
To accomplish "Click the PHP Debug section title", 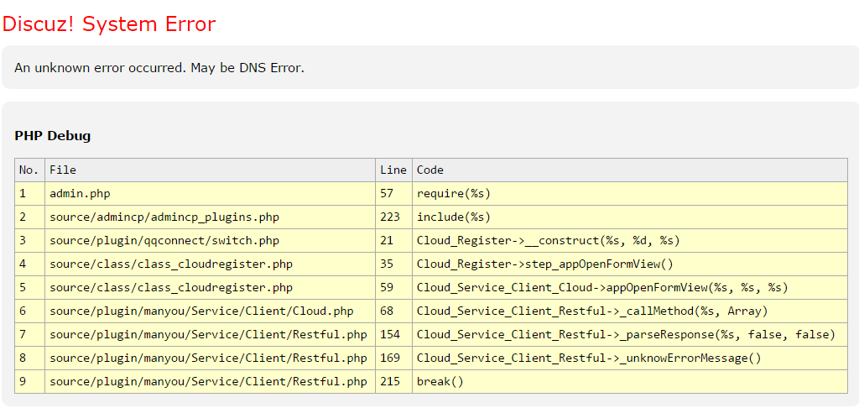I will [53, 135].
